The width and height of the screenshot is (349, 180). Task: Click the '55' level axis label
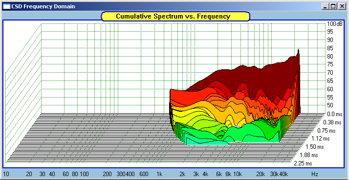330,98
